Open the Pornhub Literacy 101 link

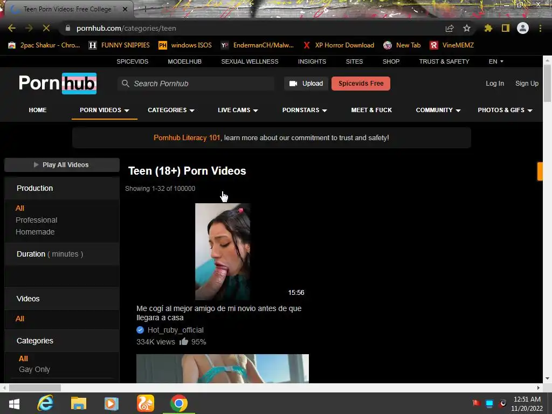[x=187, y=137]
